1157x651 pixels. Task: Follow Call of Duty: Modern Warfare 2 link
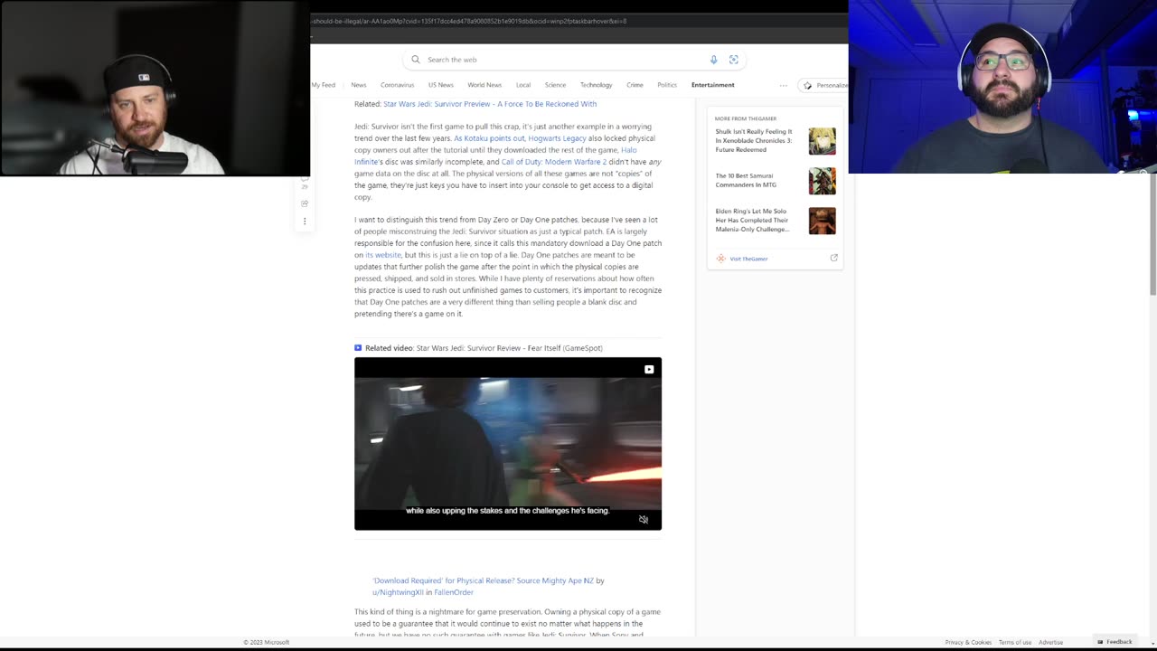tap(554, 162)
